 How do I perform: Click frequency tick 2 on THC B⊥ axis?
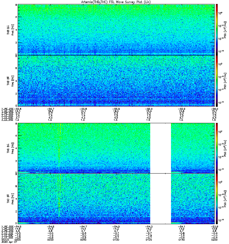[x=16, y=161]
